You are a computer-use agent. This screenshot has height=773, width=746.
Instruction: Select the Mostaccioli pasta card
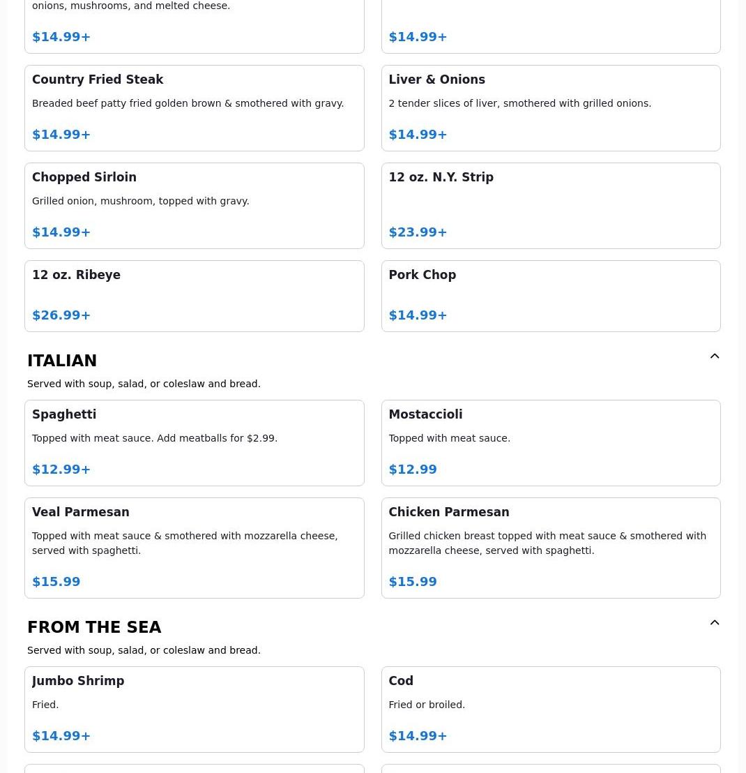pos(550,443)
